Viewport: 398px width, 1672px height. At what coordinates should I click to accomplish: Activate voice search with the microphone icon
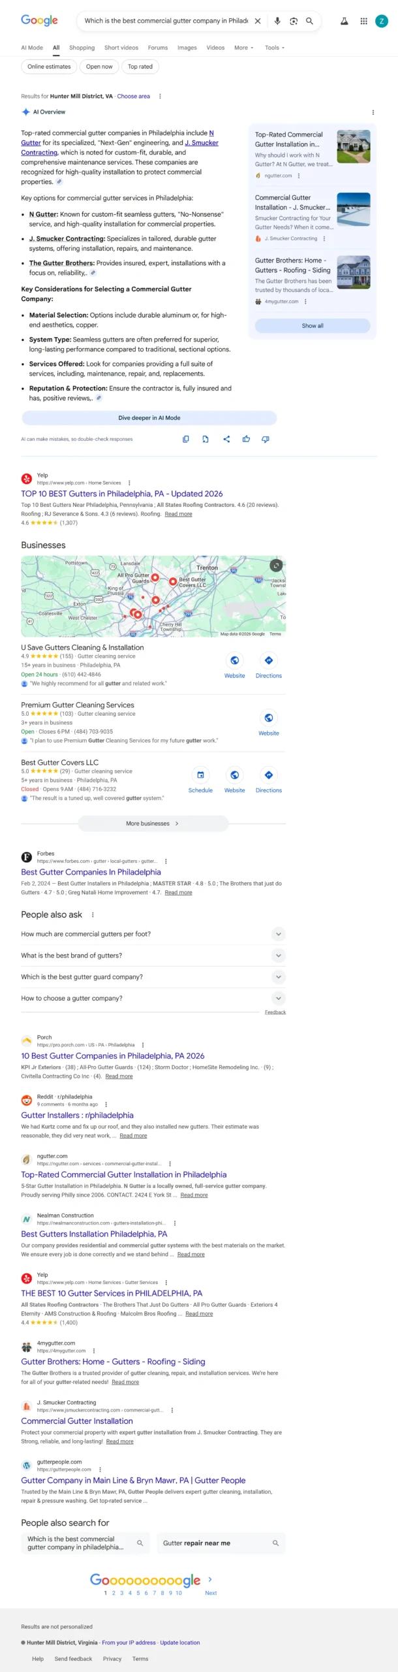(277, 20)
